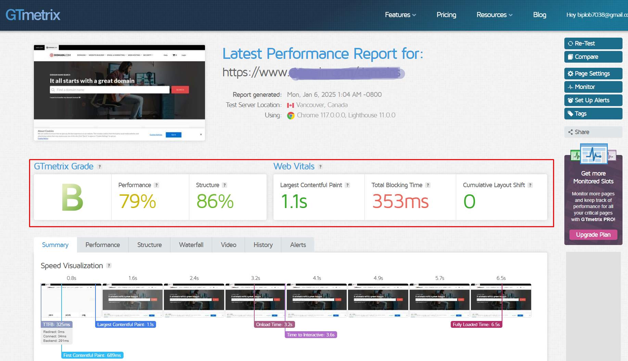Click the tested URL link

click(313, 73)
